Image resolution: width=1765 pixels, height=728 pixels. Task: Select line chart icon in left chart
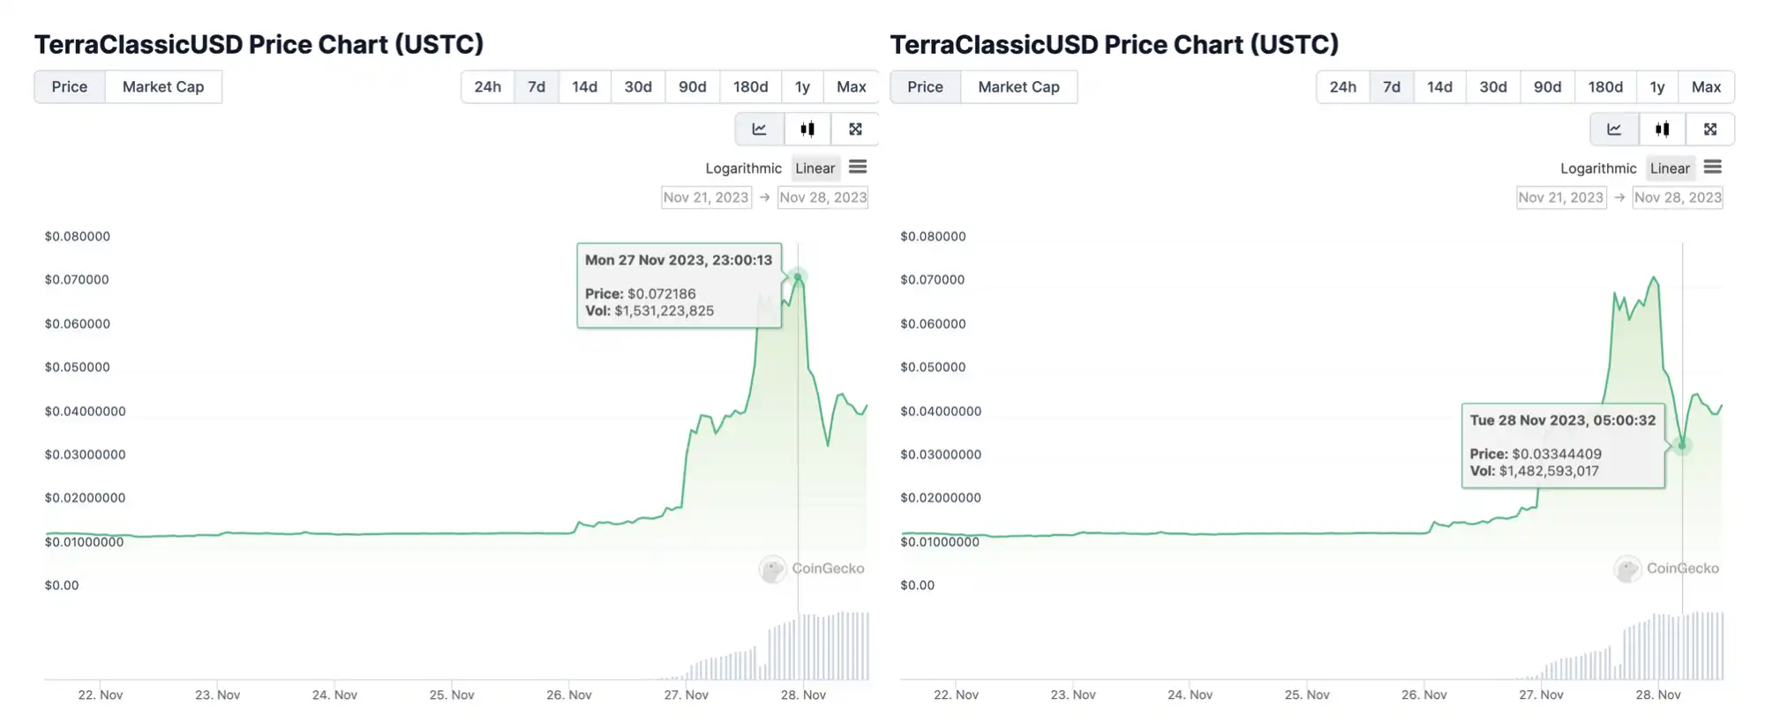click(759, 130)
